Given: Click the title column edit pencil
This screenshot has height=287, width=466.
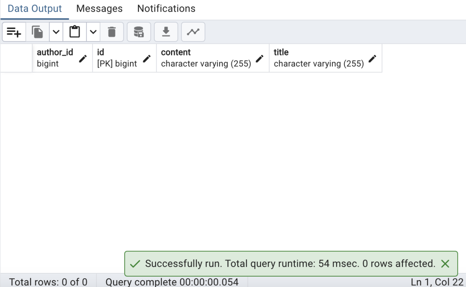Looking at the screenshot, I should [373, 59].
